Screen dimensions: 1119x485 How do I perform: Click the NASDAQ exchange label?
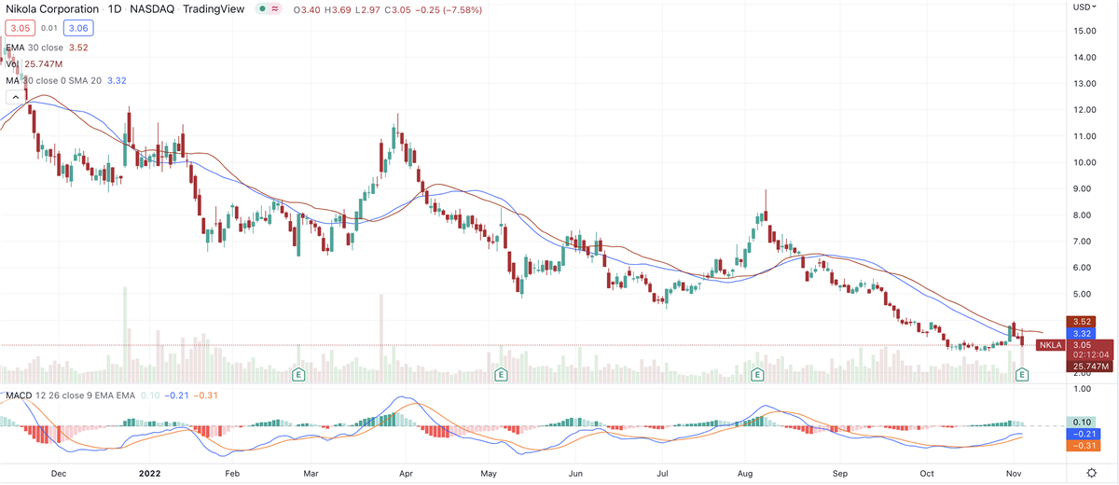click(x=154, y=9)
